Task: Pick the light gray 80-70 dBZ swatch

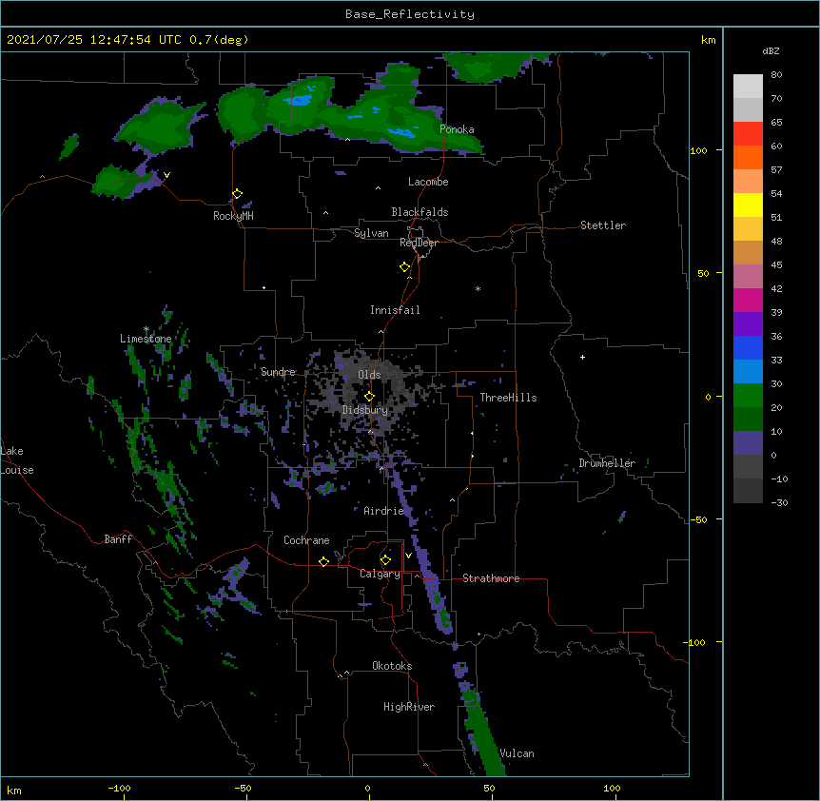Action: tap(748, 87)
